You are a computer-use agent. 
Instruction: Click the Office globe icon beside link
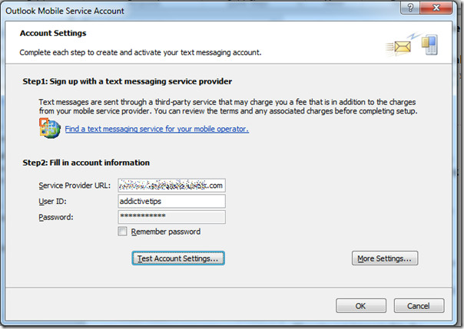[x=50, y=128]
